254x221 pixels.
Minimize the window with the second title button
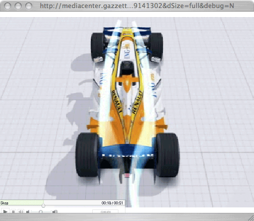pos(18,6)
